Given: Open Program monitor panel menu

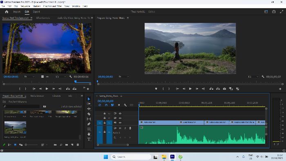Looking at the screenshot, I should coord(128,18).
